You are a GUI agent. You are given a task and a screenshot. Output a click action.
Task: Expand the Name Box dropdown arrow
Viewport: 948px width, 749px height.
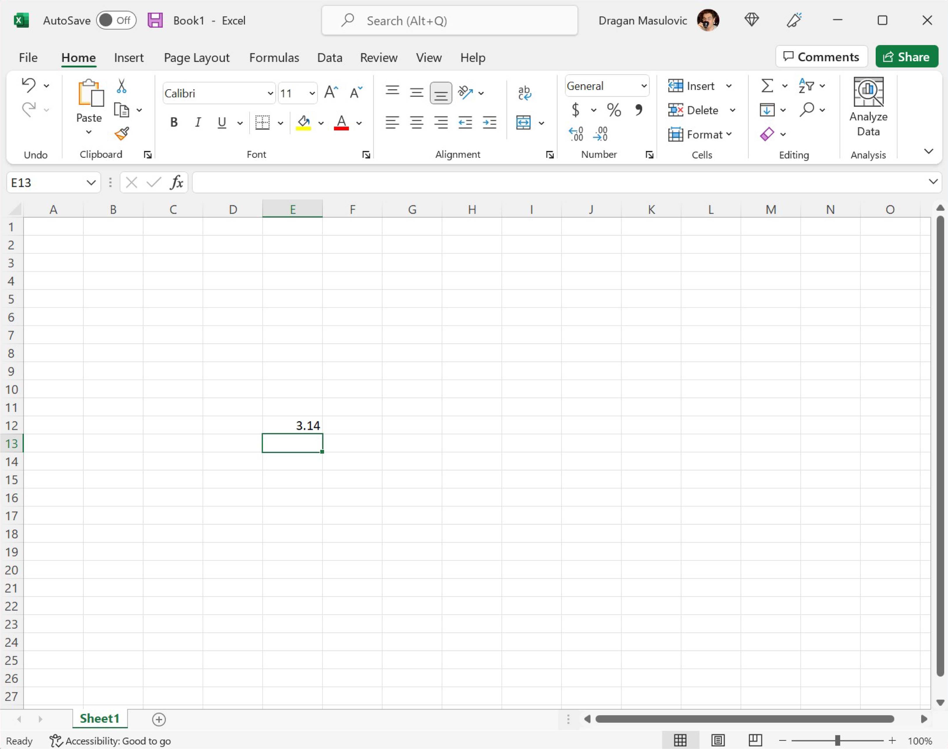(x=91, y=182)
